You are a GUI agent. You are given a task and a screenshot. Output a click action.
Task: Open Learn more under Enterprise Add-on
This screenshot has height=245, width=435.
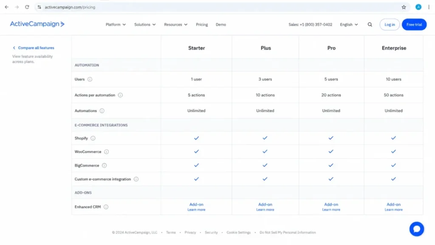393,210
